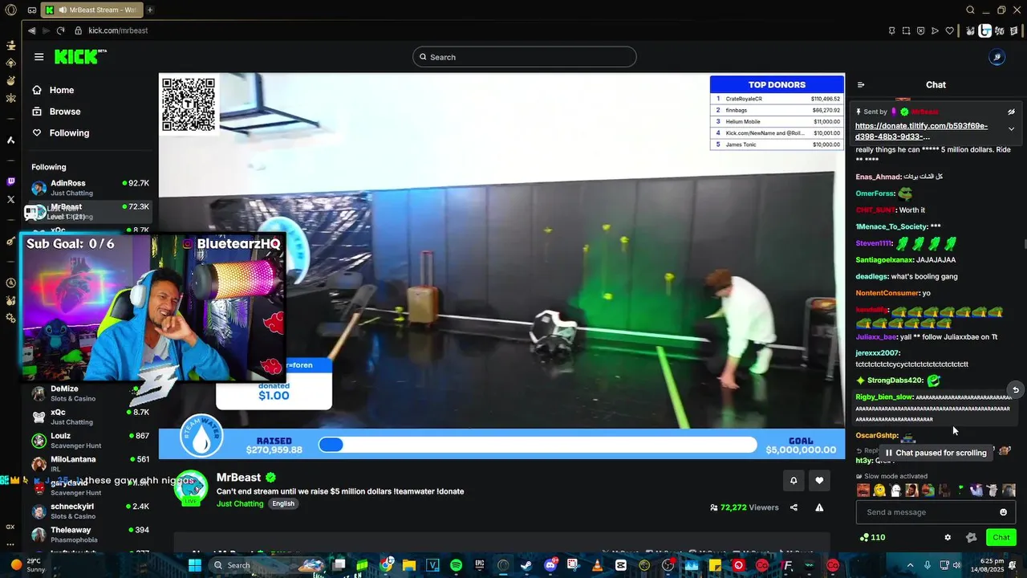Open schneckyirl channel in sidebar
1027x578 pixels.
[x=90, y=511]
